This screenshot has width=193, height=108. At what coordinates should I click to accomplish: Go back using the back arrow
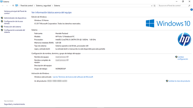(x=3, y=6)
